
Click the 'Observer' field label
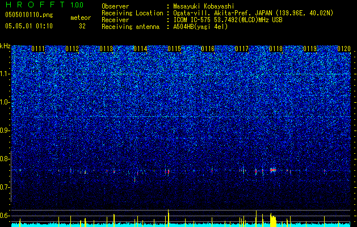click(x=115, y=6)
